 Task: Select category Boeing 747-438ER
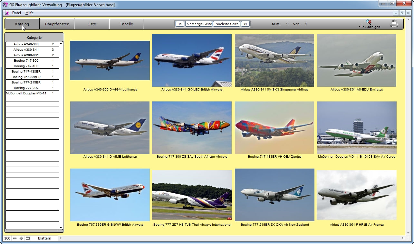32,72
